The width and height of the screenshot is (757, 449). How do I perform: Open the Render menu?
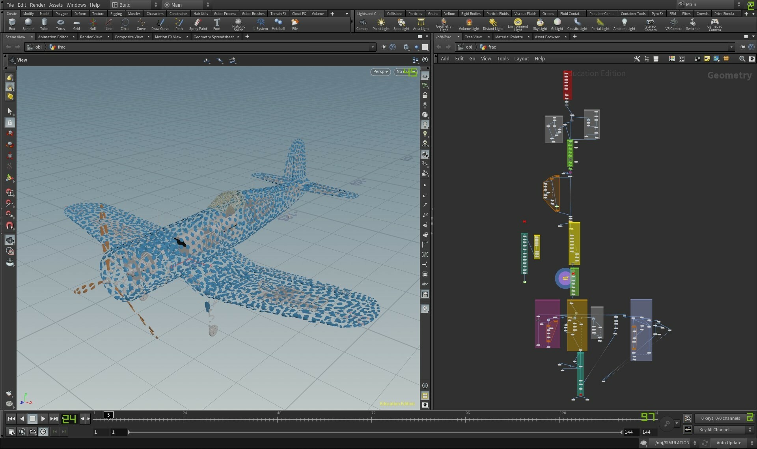click(37, 5)
